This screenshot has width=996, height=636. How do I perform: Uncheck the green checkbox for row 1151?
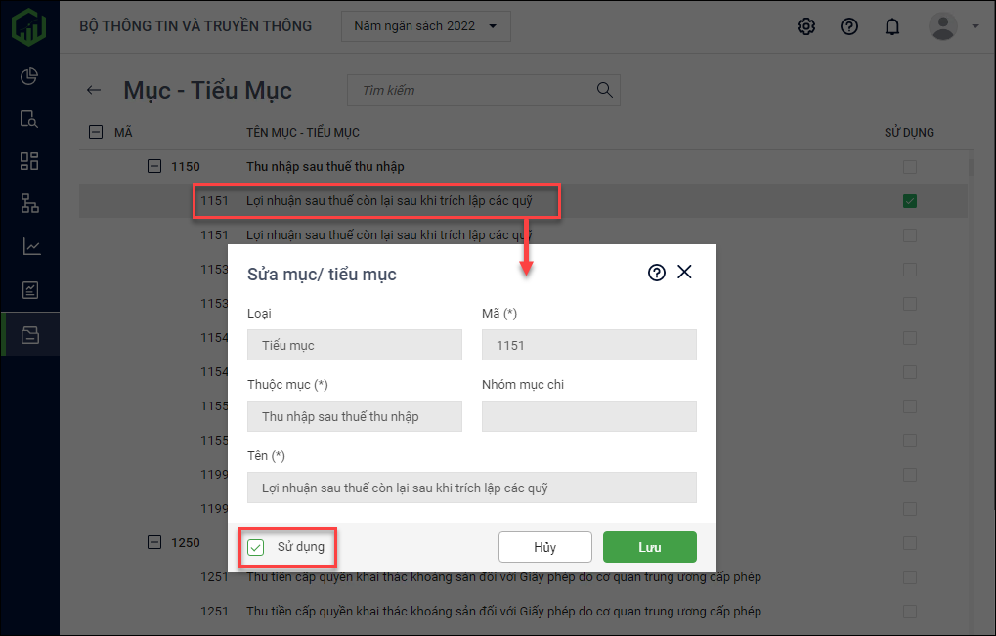coord(910,201)
